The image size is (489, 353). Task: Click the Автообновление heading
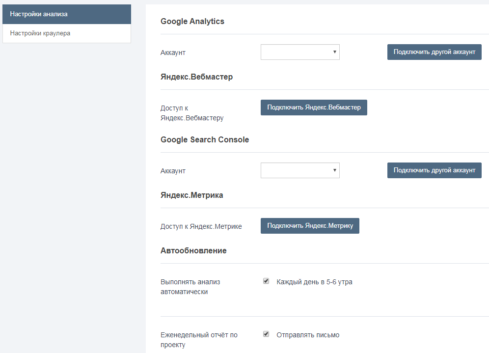point(193,250)
